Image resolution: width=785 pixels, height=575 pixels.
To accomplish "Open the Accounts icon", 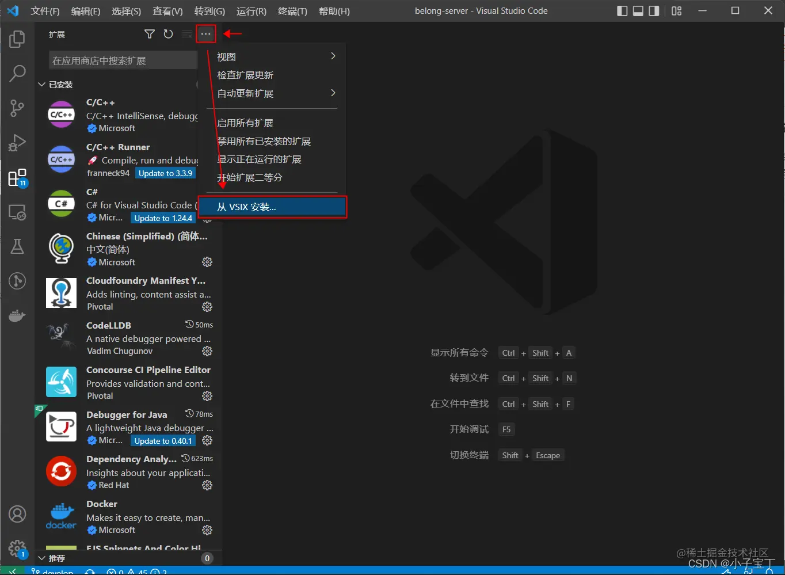I will [17, 514].
